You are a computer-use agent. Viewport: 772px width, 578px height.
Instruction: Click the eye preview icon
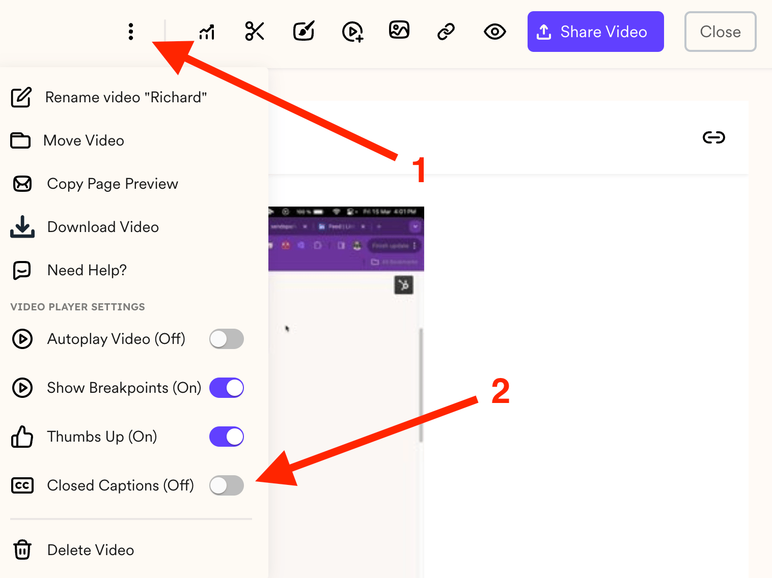coord(494,32)
